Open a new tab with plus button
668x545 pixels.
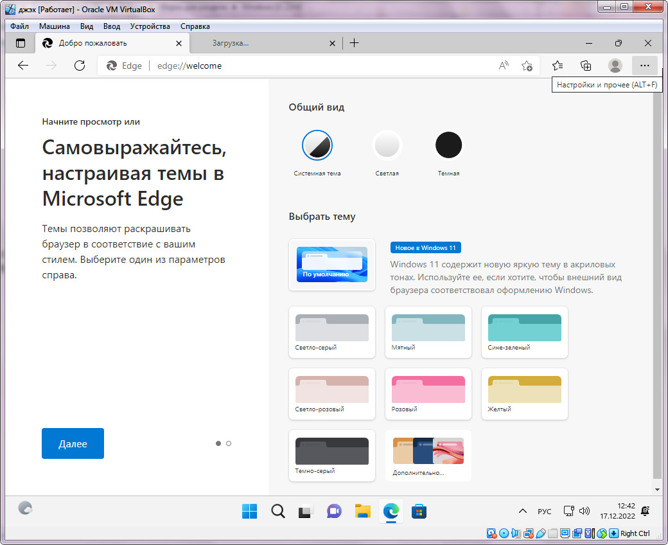pos(354,43)
